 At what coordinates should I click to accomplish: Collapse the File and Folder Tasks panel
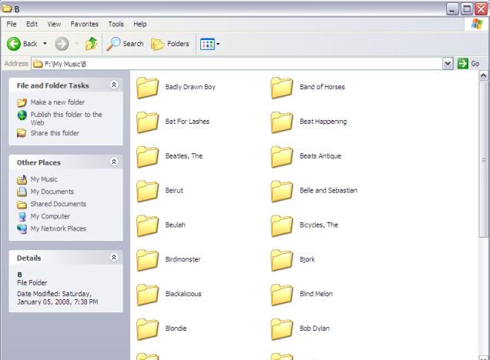pyautogui.click(x=114, y=85)
